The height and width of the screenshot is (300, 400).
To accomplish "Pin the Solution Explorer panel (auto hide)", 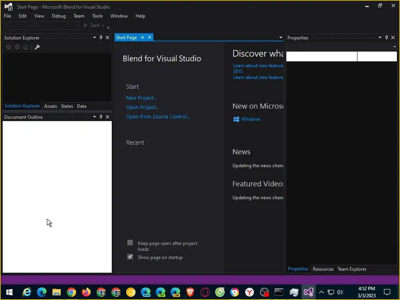I will 101,37.
